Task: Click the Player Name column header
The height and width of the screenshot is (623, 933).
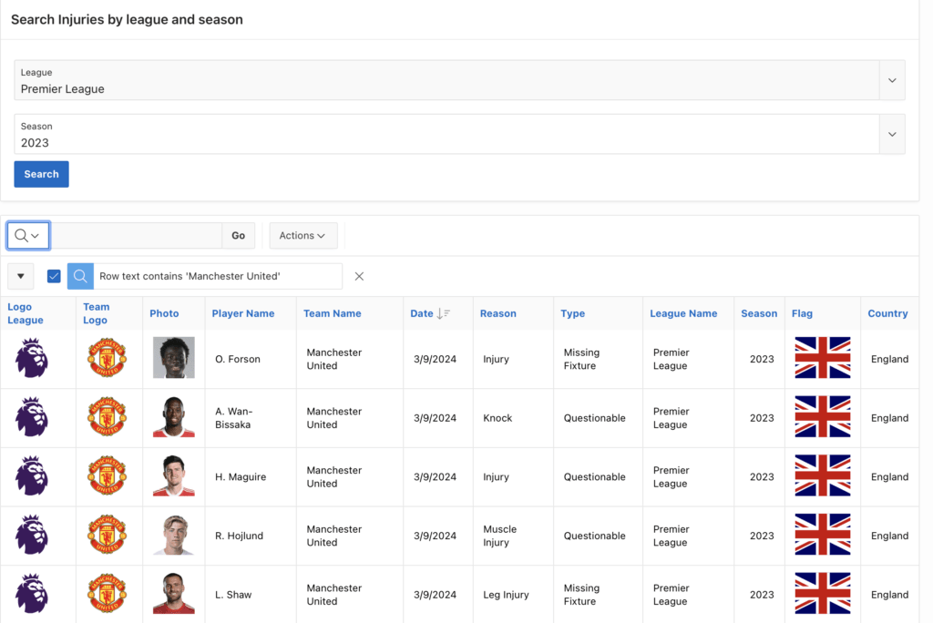Action: pos(242,313)
